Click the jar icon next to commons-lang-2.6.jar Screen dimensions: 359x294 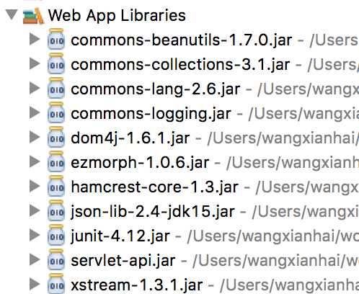coord(56,88)
